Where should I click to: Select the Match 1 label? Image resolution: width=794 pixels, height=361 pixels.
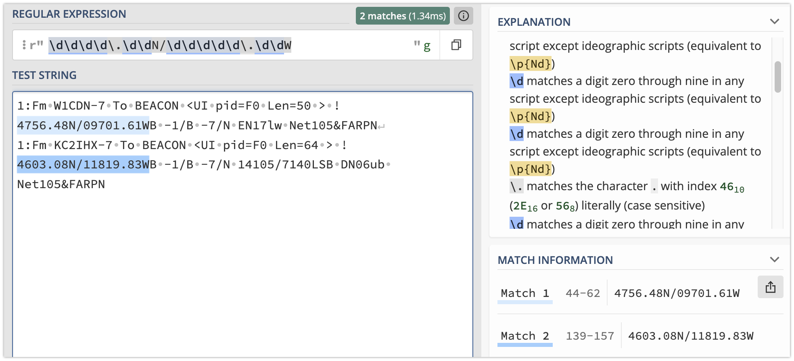coord(524,293)
